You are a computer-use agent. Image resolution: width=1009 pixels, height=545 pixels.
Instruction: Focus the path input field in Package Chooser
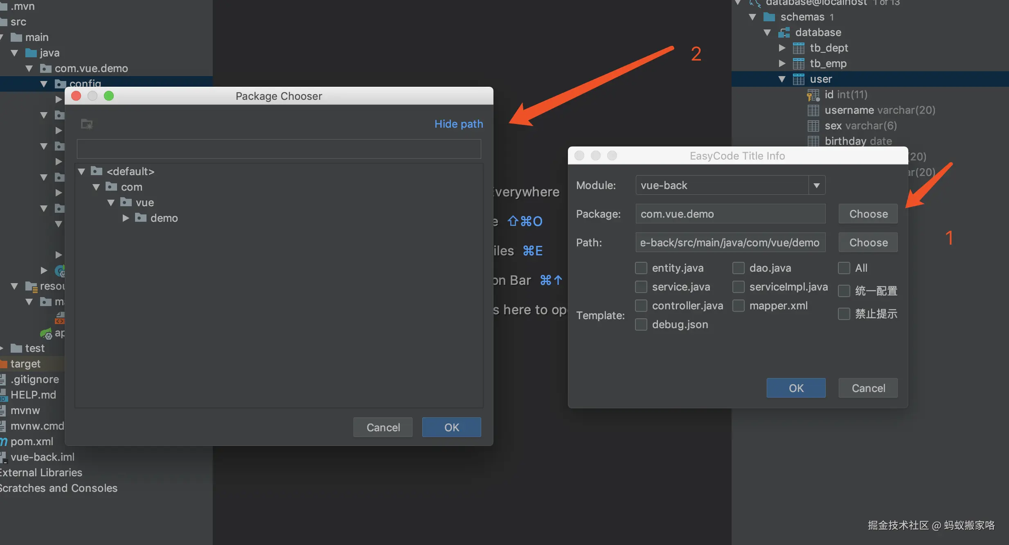click(x=279, y=149)
